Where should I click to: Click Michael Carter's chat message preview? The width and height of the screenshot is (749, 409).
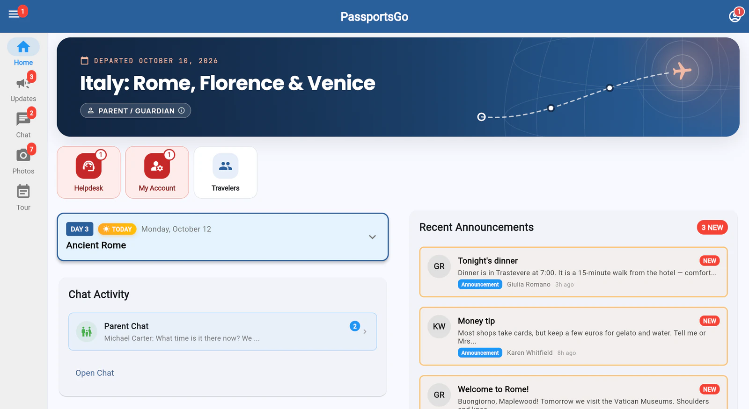[x=182, y=338]
